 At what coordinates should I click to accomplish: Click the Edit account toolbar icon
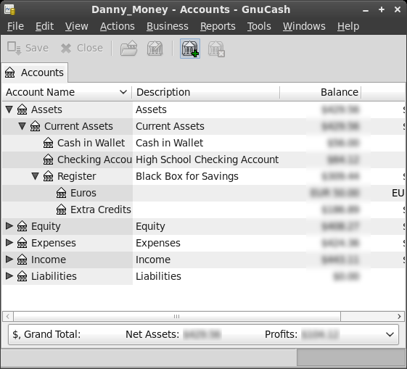point(155,49)
